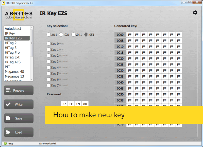Click the green ready status indicator
Screen dimensions: 203x147
coord(5,143)
